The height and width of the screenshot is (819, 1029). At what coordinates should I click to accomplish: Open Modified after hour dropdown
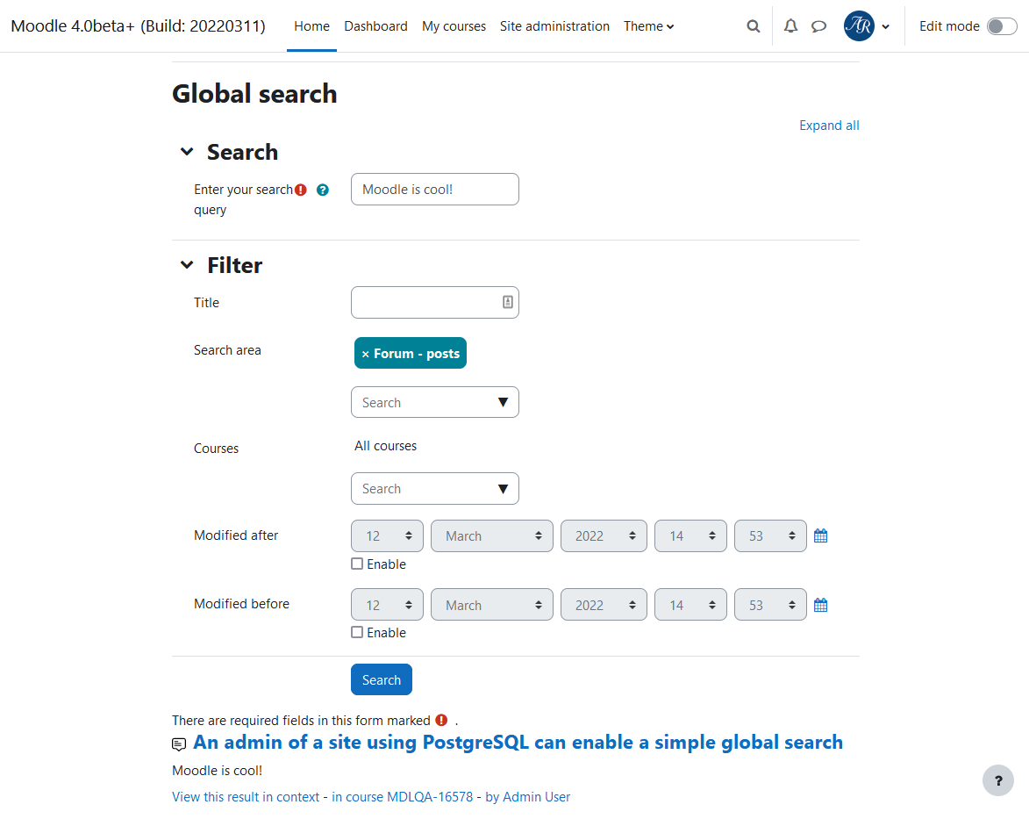point(690,536)
